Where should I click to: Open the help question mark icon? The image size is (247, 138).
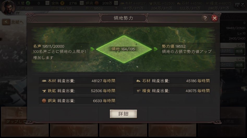205,18
